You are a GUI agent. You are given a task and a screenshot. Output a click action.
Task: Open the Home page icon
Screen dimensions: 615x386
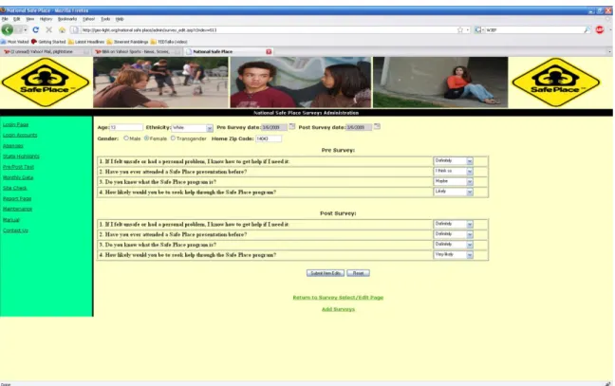tap(62, 29)
